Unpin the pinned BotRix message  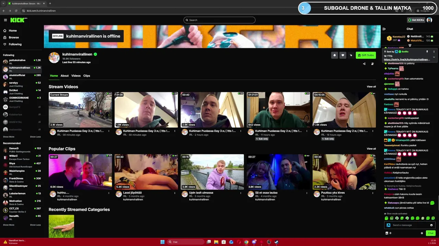click(x=427, y=52)
